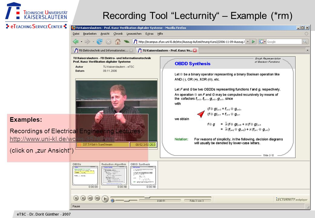Click the Forward navigation arrow
Viewport: 315px width, 218px height.
pos(88,42)
